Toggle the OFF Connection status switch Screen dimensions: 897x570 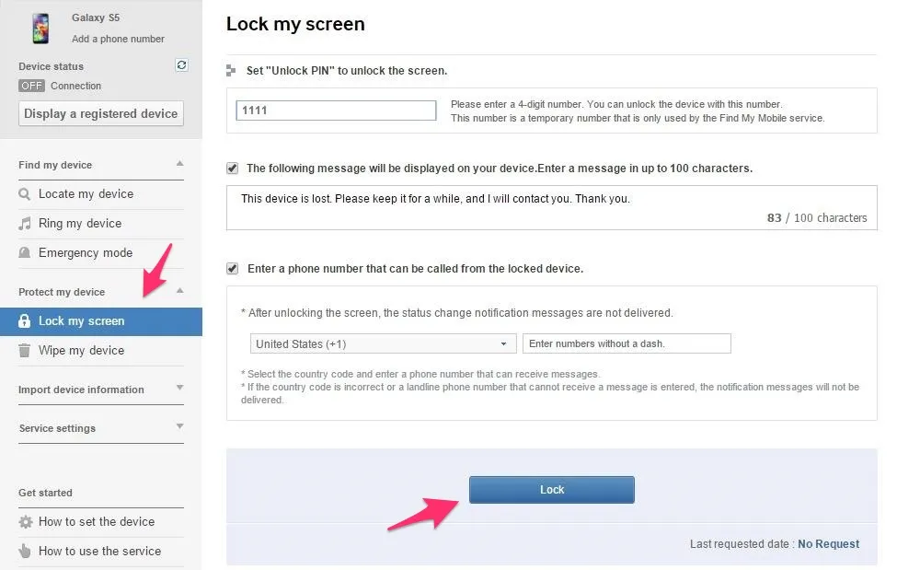pos(31,86)
